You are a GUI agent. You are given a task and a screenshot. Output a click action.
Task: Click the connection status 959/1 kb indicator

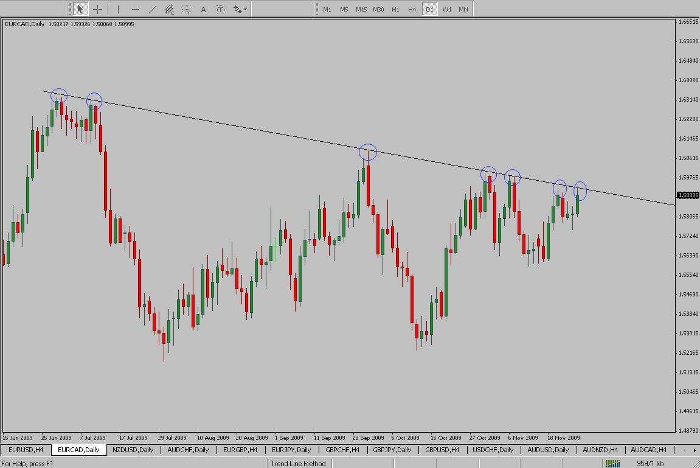(648, 463)
